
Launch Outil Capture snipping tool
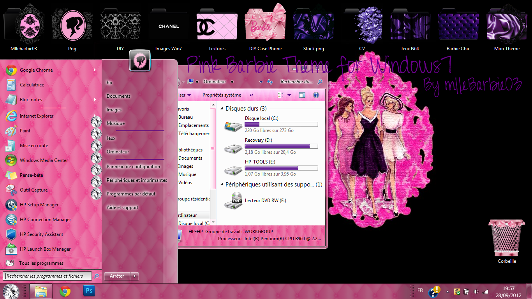tap(51, 190)
